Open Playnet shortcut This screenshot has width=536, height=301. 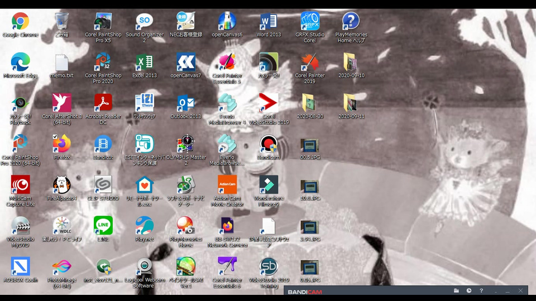144,226
